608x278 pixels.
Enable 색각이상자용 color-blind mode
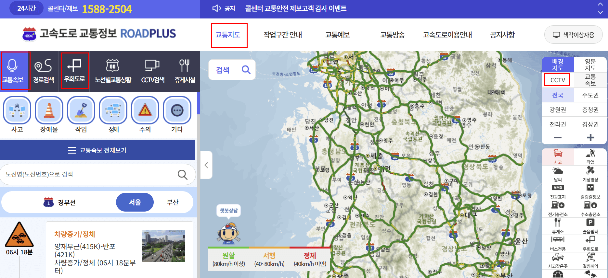(x=574, y=35)
